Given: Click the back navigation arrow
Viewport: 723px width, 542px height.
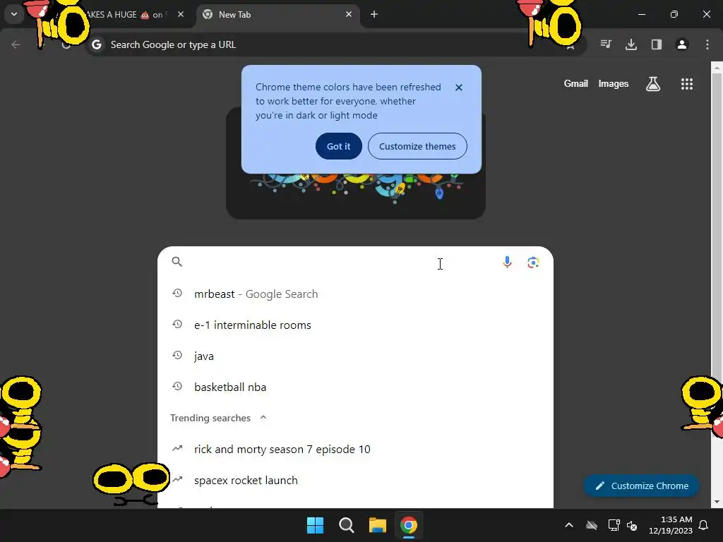Looking at the screenshot, I should point(16,44).
